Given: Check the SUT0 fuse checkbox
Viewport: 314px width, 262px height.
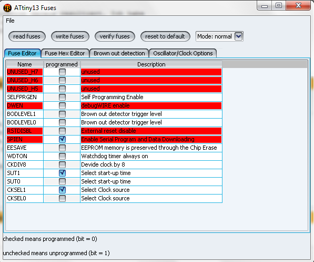Looking at the screenshot, I should [x=62, y=181].
